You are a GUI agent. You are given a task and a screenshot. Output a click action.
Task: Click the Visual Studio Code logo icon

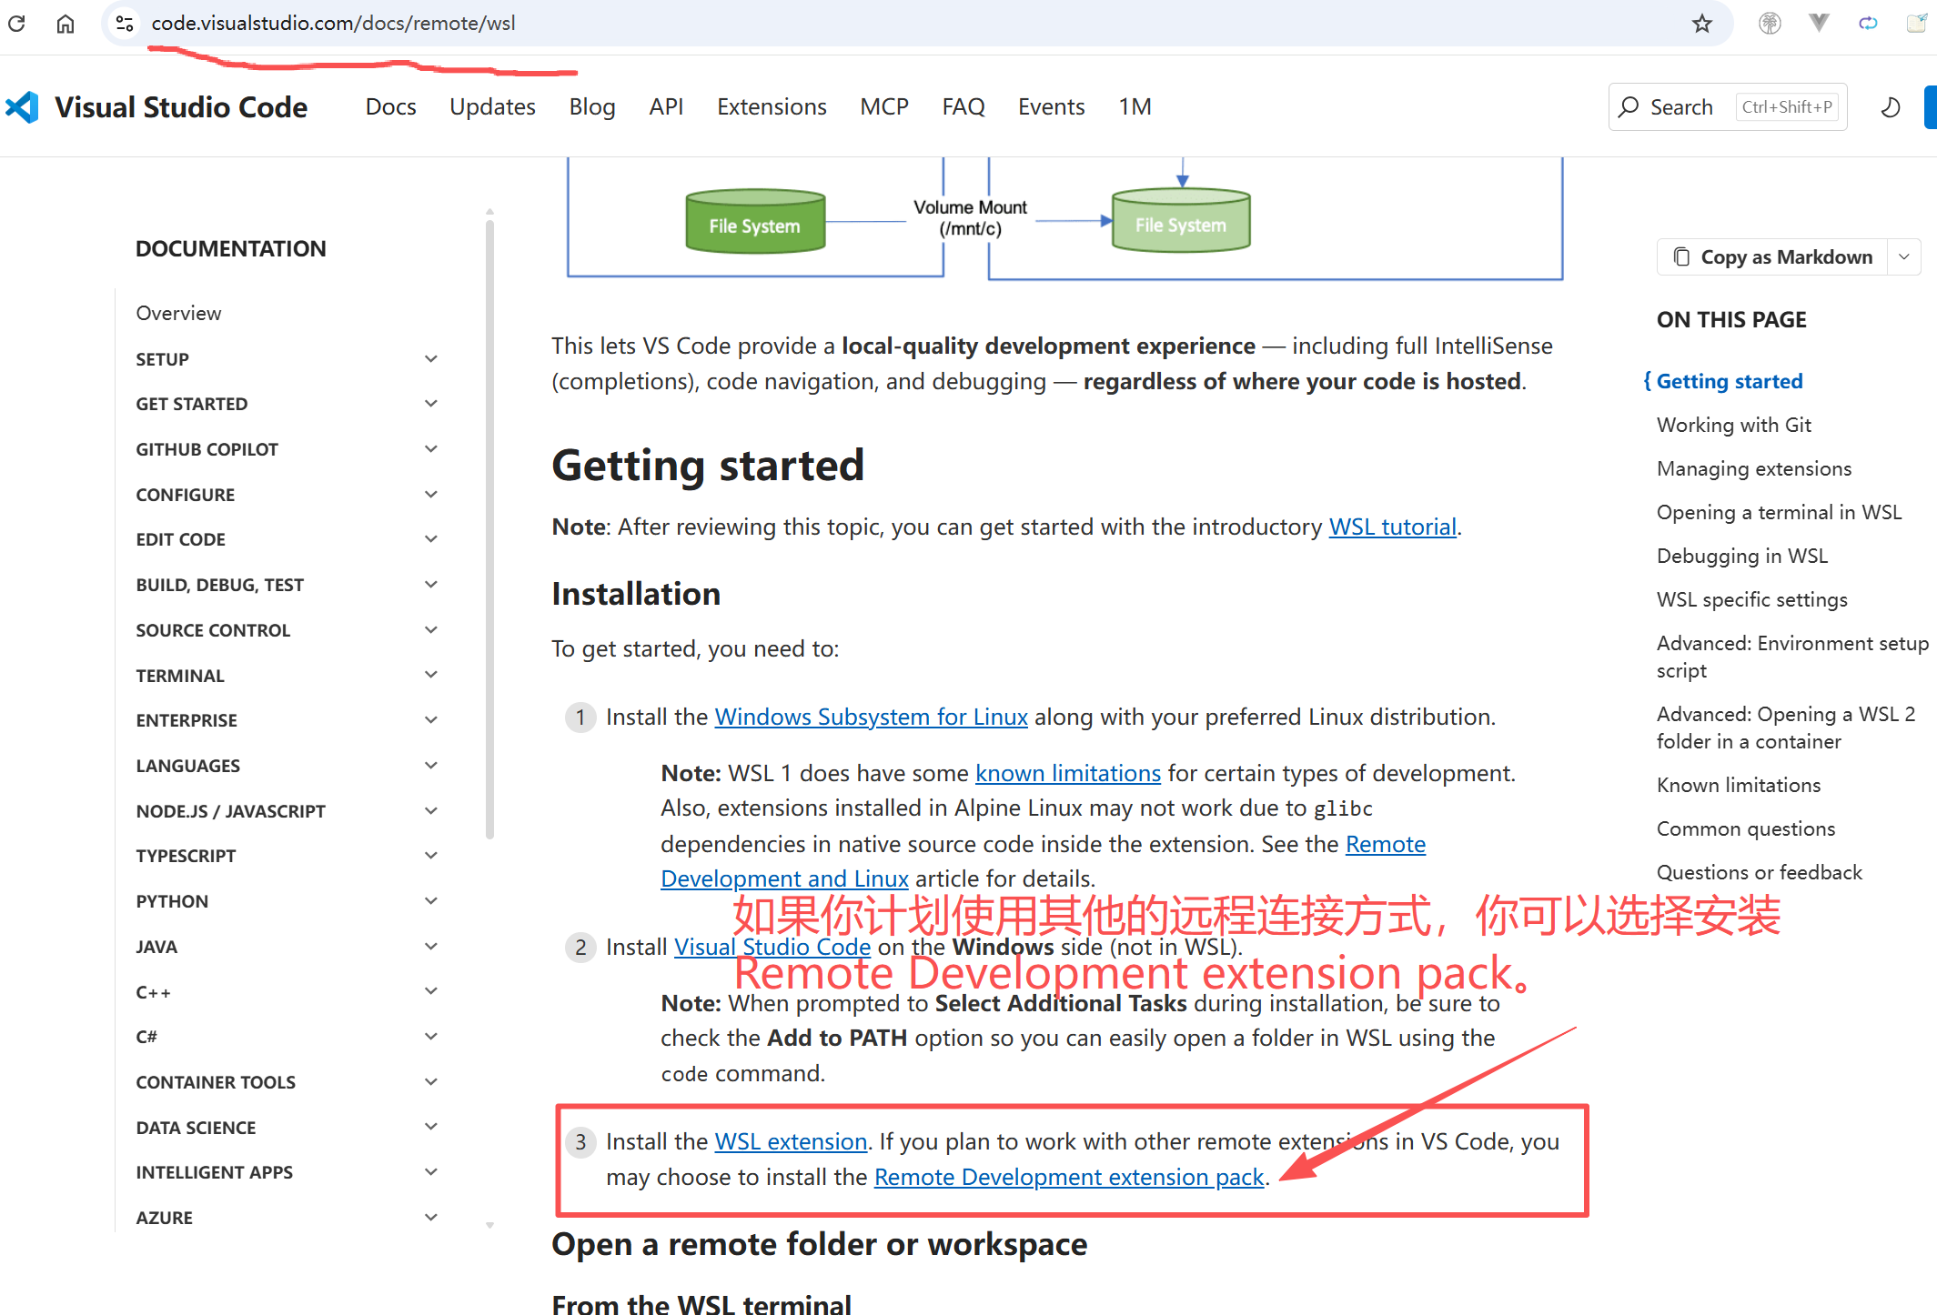pos(22,107)
